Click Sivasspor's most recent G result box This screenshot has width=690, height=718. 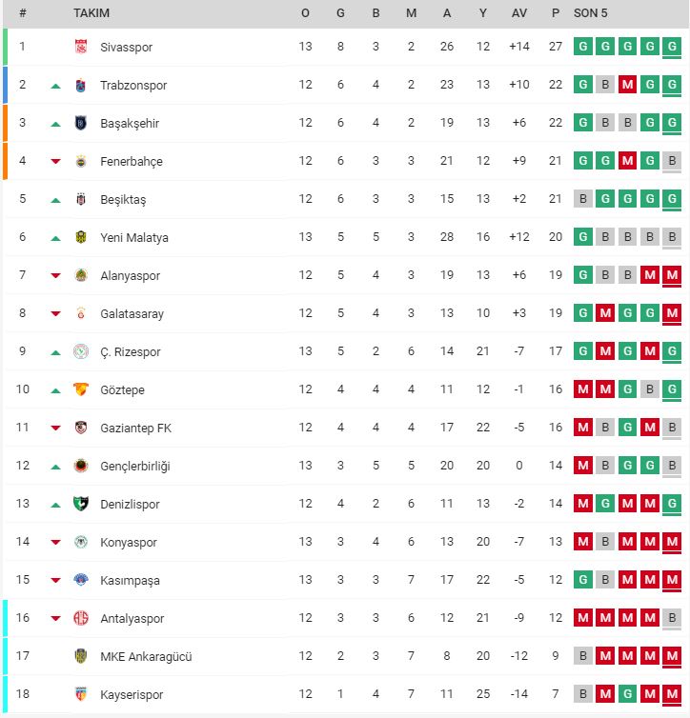(x=672, y=47)
